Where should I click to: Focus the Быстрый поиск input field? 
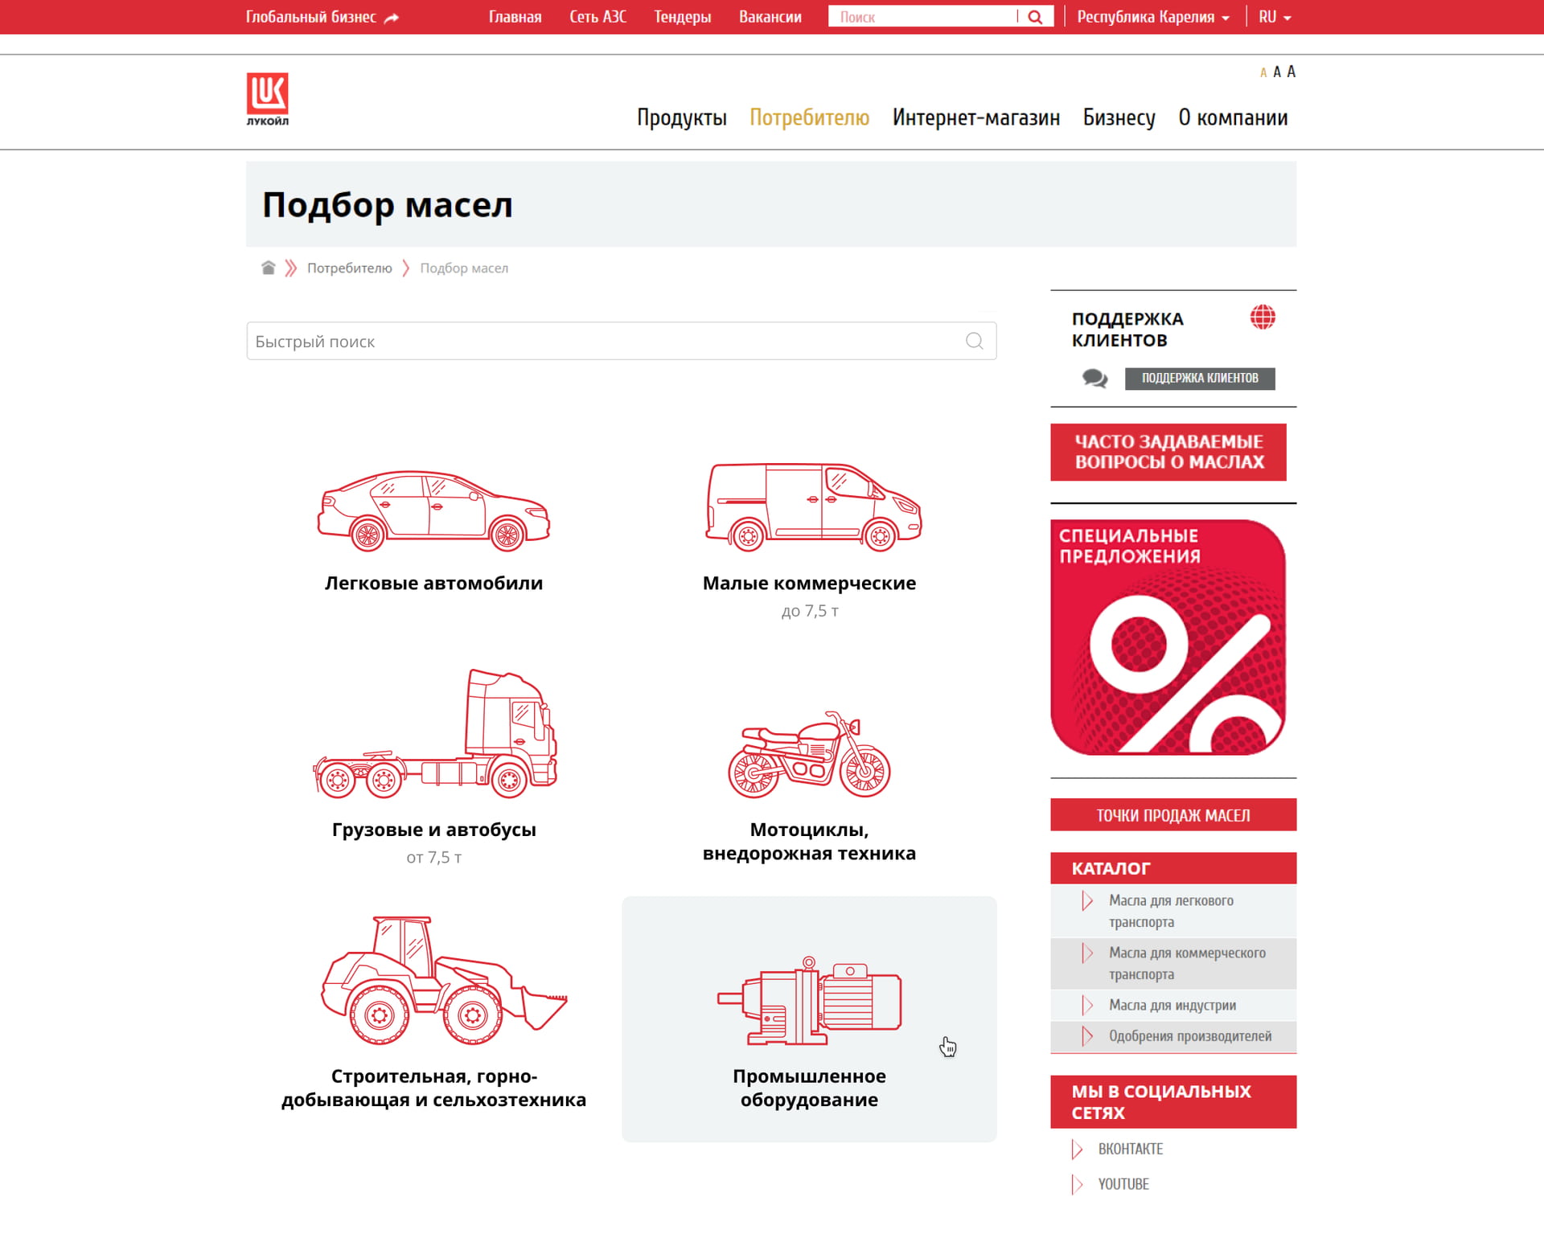[603, 341]
